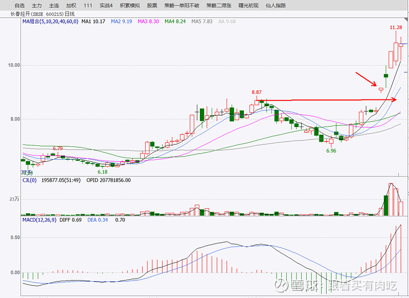Click the 195877.05(51:49) volume value
Screen dimensions: 409x298
[x=61, y=180]
